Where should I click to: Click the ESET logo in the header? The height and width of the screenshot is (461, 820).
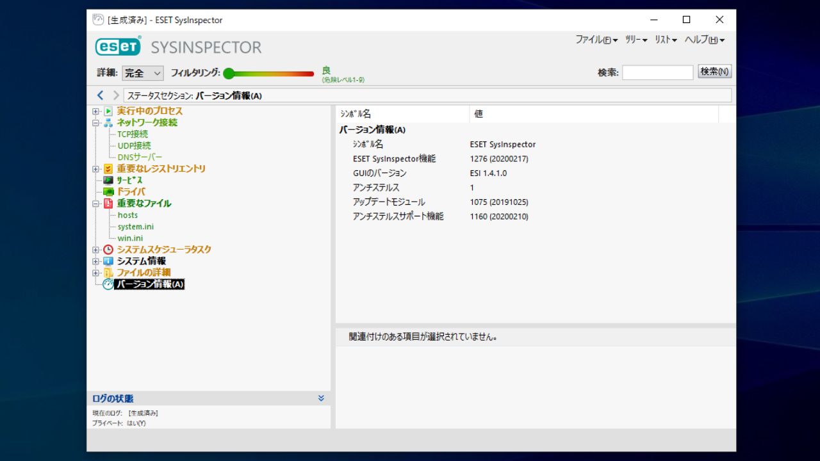coord(118,47)
